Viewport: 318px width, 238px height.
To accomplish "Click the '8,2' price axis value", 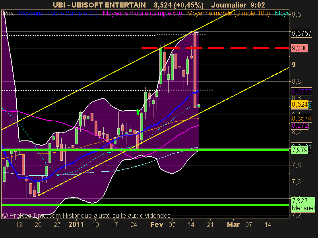I will pyautogui.click(x=296, y=132).
